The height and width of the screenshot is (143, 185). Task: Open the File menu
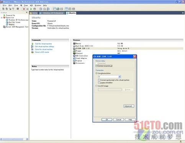(x=5, y=5)
